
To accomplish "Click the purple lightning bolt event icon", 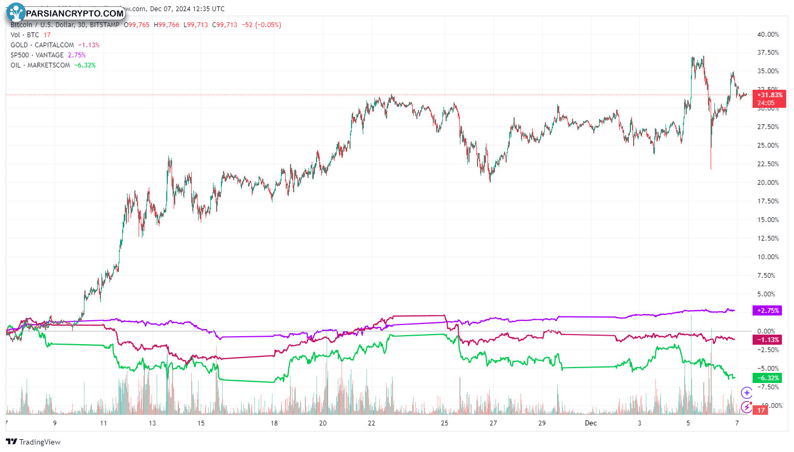I will pyautogui.click(x=747, y=407).
